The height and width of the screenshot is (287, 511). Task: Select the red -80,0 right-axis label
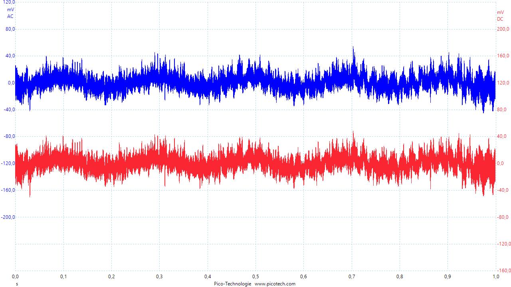(503, 217)
